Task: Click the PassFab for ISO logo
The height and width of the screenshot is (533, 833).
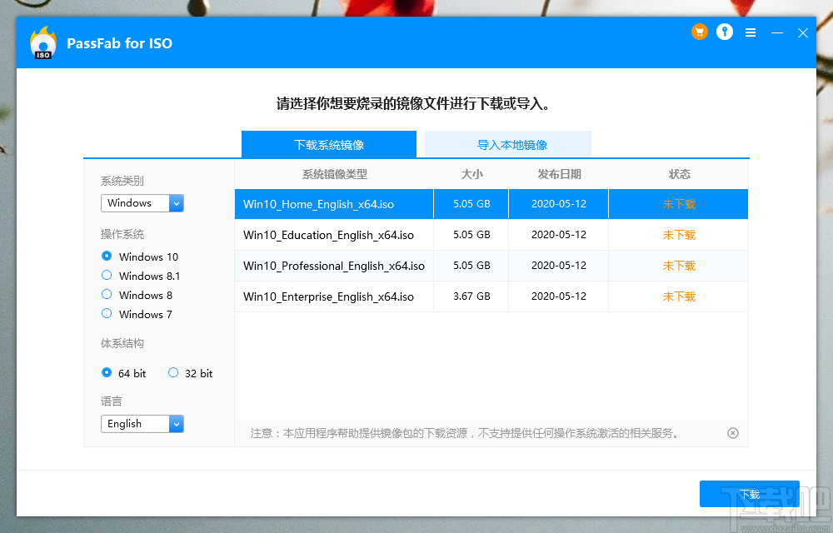Action: tap(42, 42)
